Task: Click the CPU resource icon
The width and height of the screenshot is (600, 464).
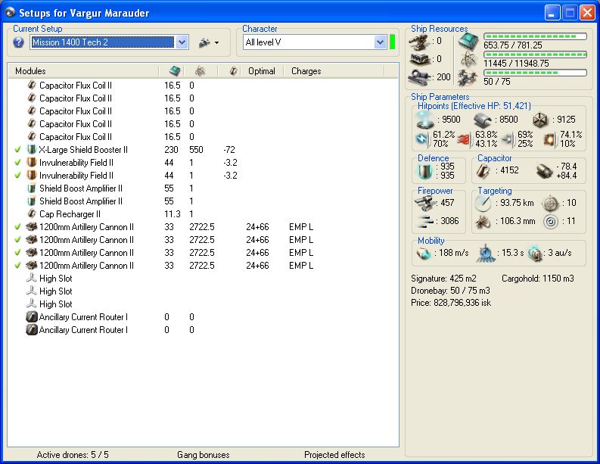Action: (x=468, y=42)
